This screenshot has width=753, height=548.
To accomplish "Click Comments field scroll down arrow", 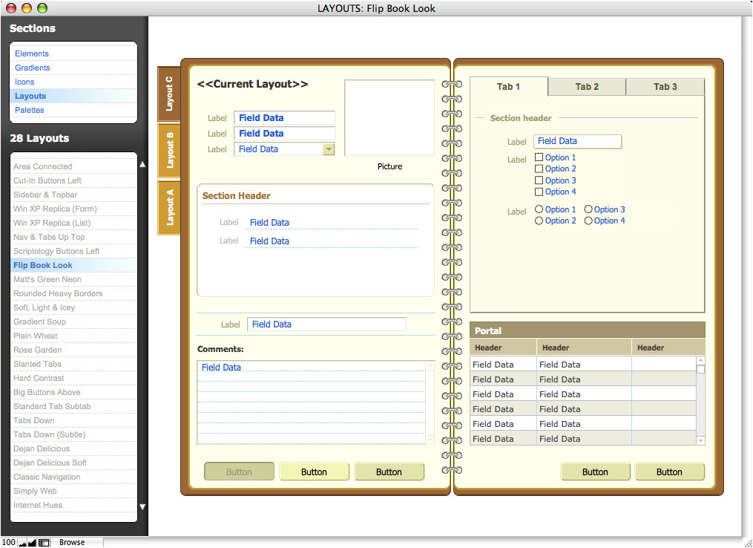I will click(430, 440).
